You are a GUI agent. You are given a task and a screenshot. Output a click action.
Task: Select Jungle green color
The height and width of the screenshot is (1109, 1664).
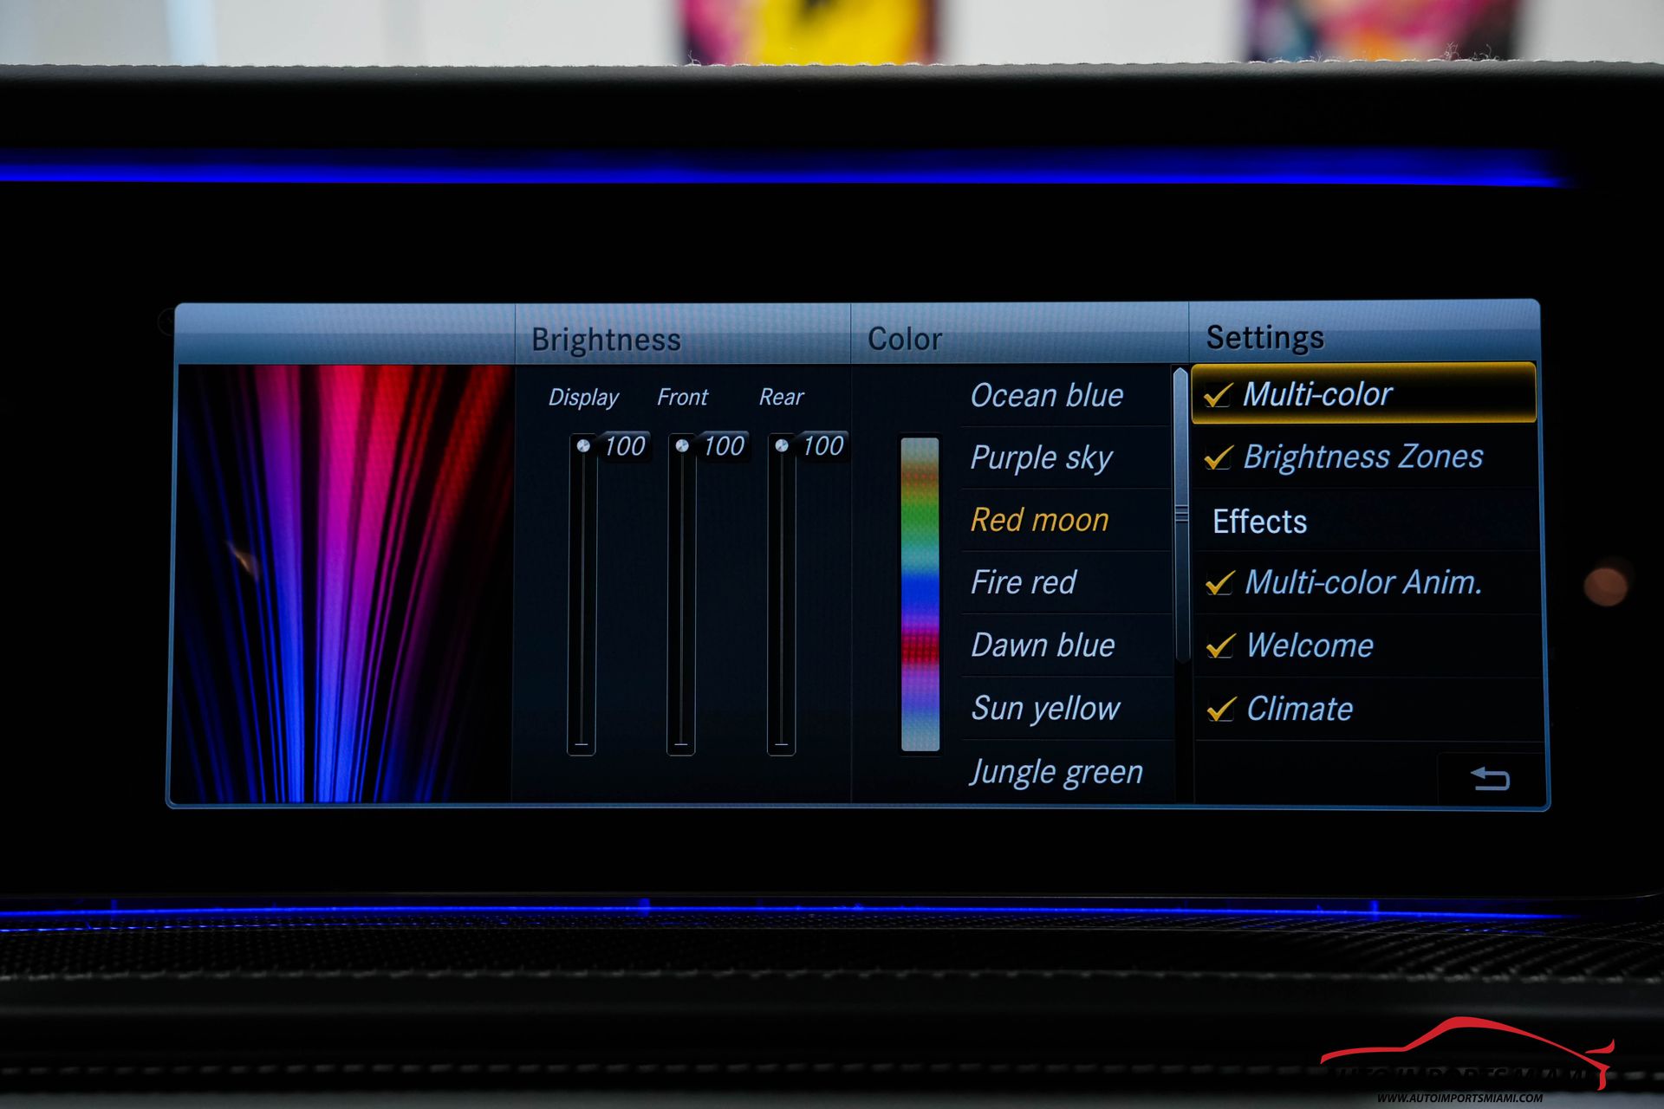[1056, 772]
